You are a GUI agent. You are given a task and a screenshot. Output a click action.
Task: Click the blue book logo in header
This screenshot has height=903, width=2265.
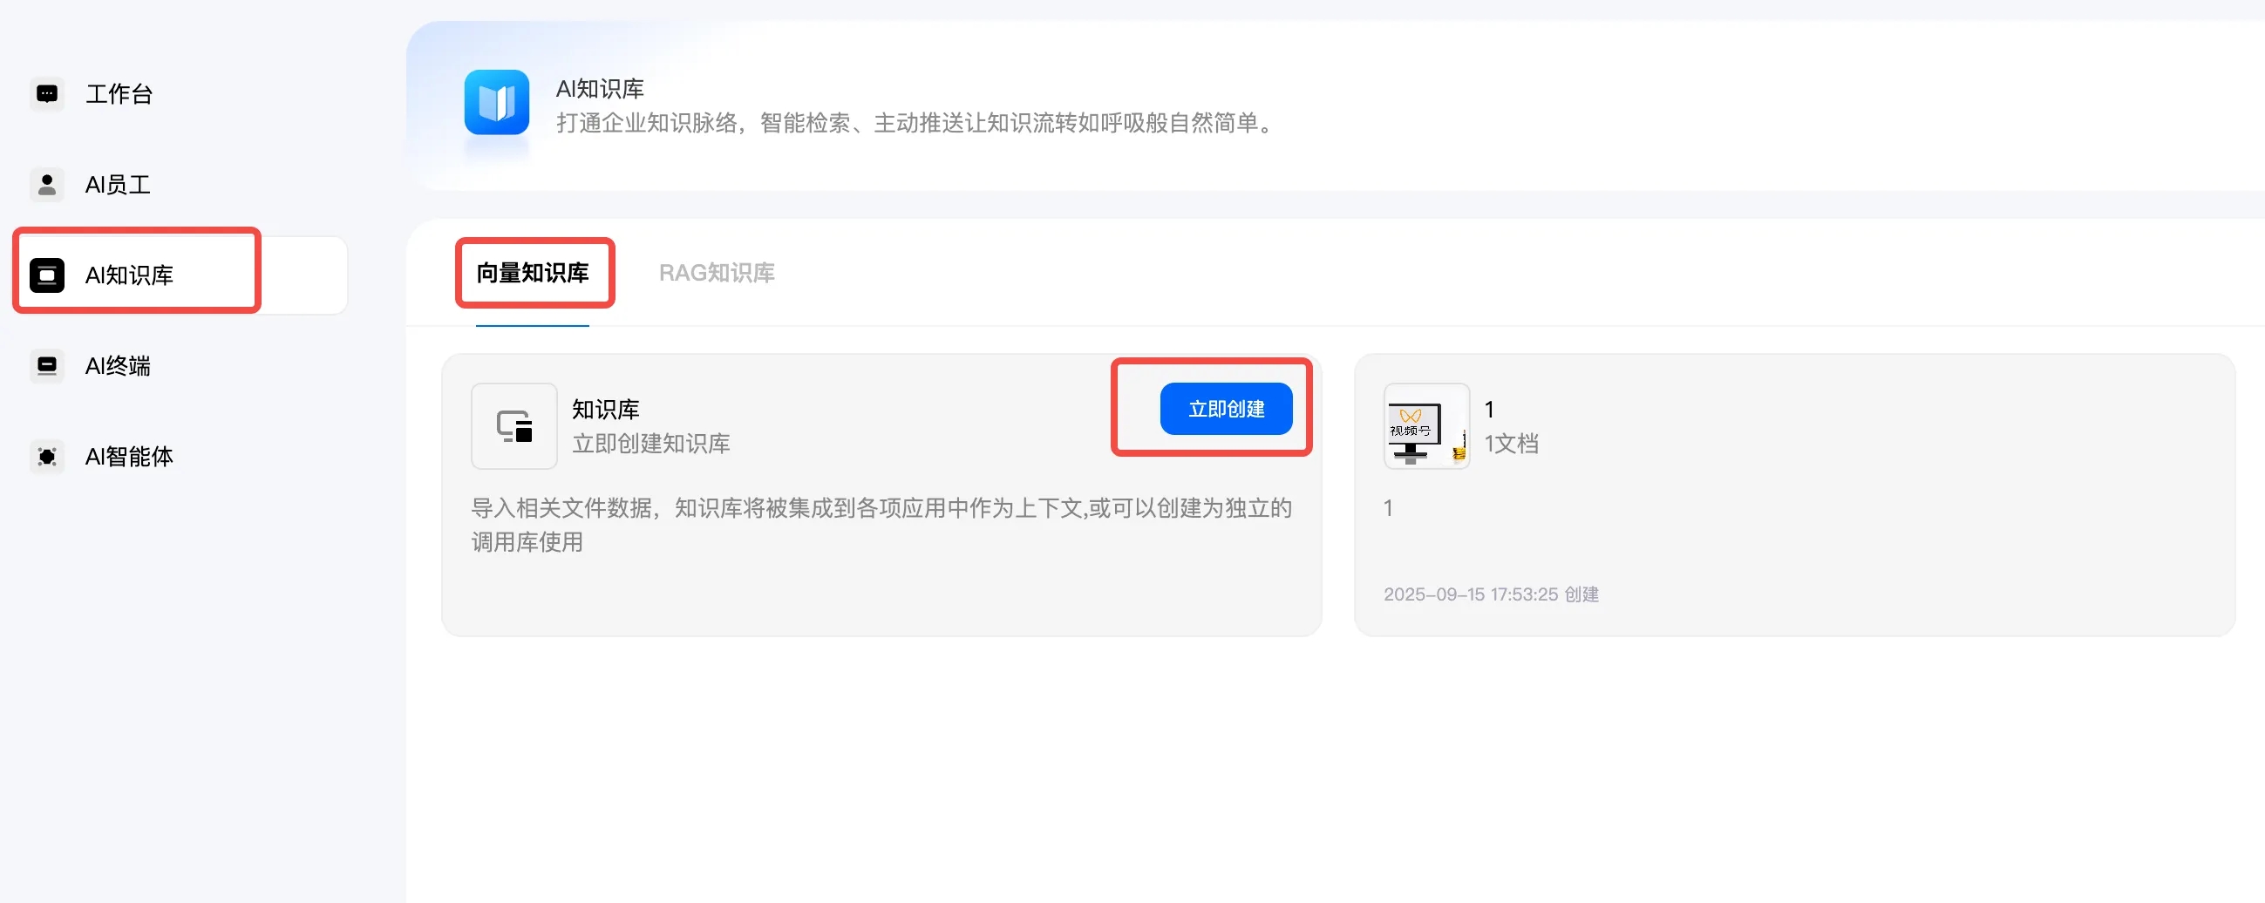pyautogui.click(x=497, y=103)
